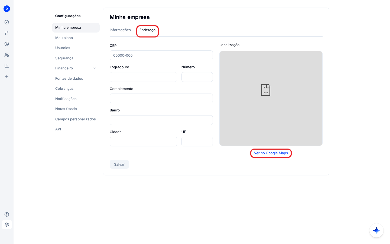Click the user avatar D icon
The height and width of the screenshot is (244, 390).
coord(7,9)
